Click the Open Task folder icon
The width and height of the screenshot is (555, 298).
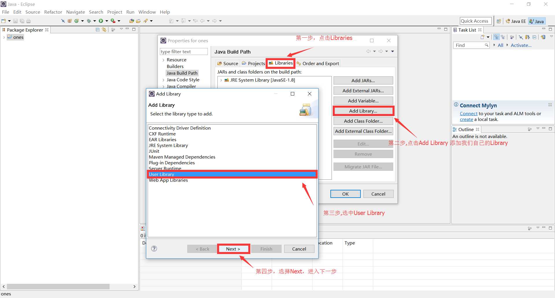tap(138, 21)
